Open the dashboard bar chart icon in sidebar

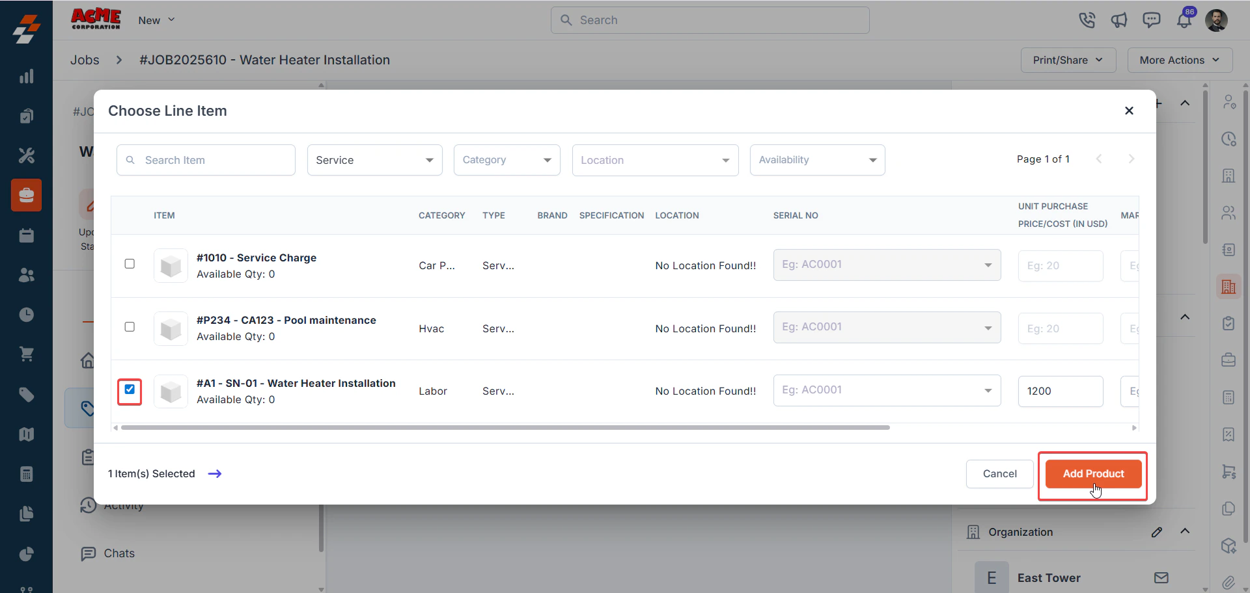[x=26, y=77]
